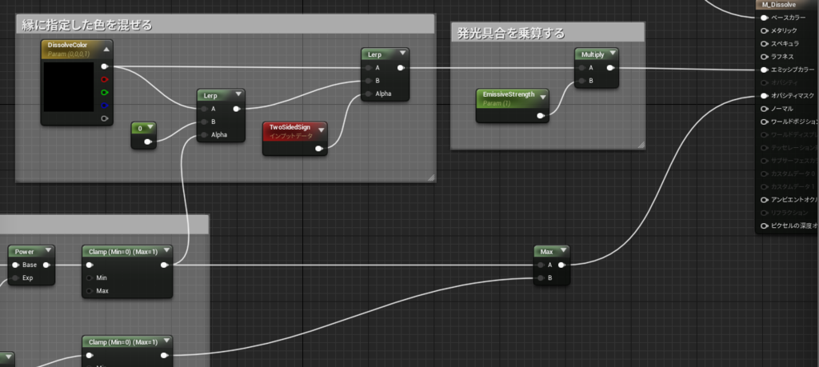Screen dimensions: 819x367
Task: Select the TwoSidedSign node title
Action: click(290, 127)
